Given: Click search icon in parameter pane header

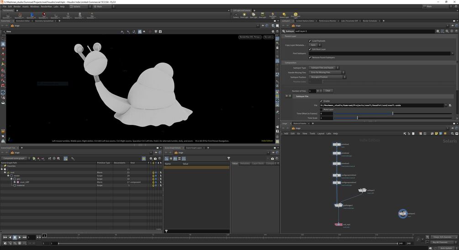Looking at the screenshot, I should pos(447,31).
